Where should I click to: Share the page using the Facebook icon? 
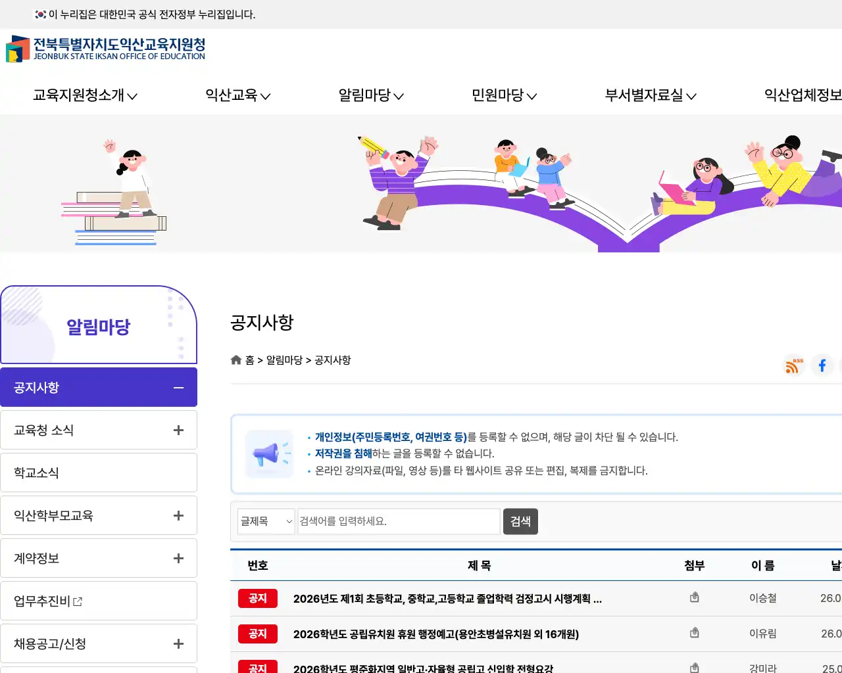point(822,365)
